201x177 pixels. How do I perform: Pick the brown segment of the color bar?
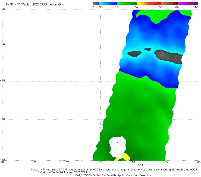click(169, 3)
